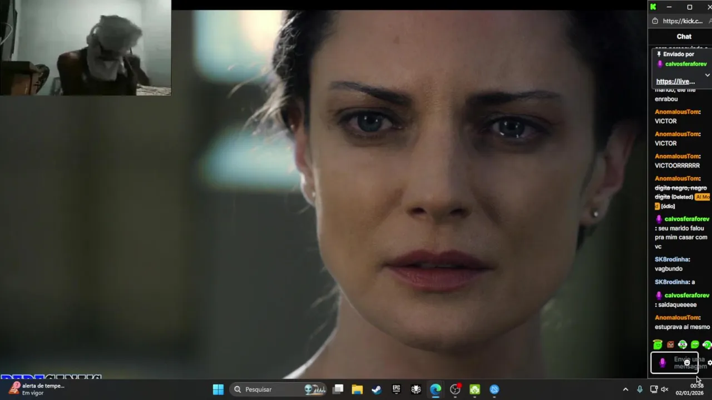Click the 'VICTOORRRRRR' chat message

677,166
